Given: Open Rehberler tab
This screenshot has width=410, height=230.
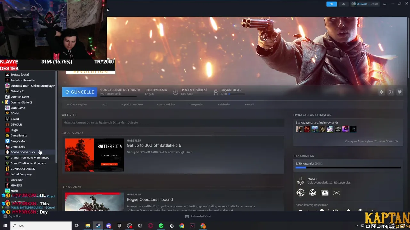Looking at the screenshot, I should pyautogui.click(x=224, y=104).
